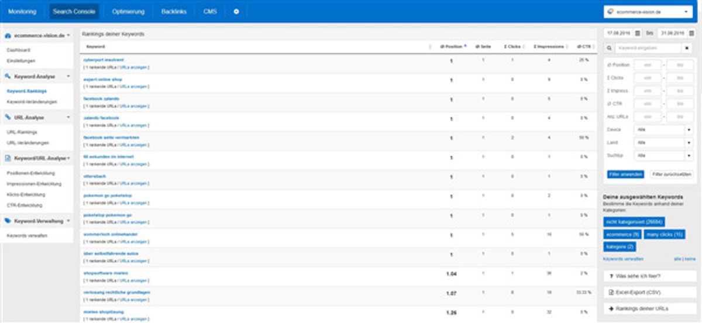Open 'Keywords verwalten' in the left sidebar

[27, 236]
